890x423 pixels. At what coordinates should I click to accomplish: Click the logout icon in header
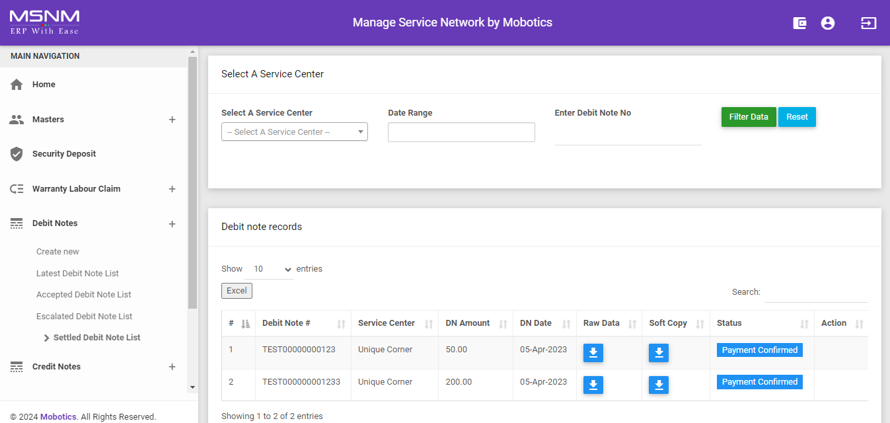tap(868, 23)
